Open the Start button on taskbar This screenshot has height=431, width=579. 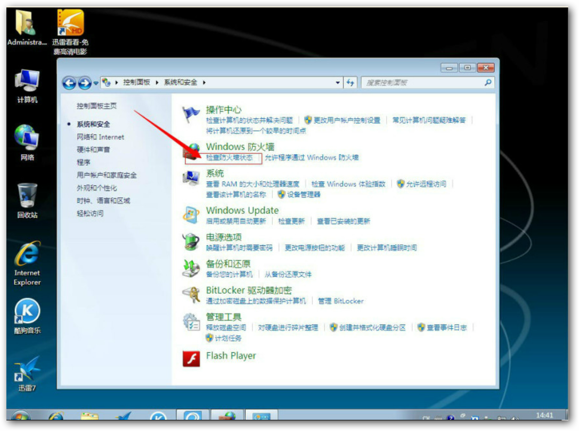click(21, 416)
